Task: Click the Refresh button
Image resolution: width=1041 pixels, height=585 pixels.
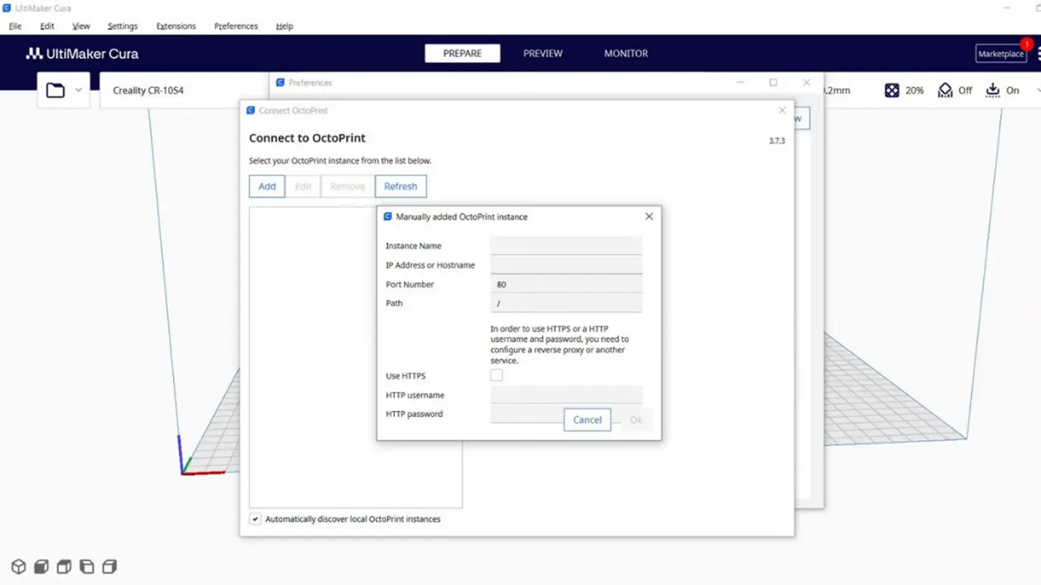Action: 401,186
